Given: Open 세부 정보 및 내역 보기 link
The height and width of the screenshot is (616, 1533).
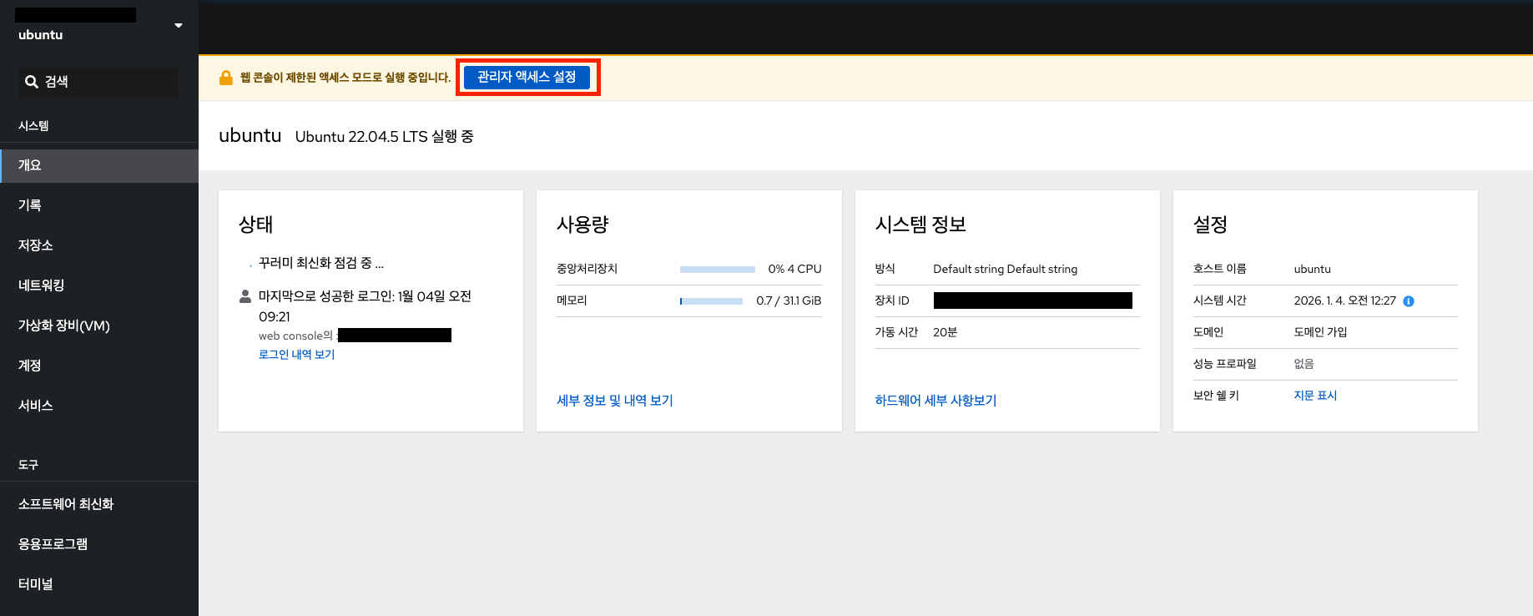Looking at the screenshot, I should 614,401.
